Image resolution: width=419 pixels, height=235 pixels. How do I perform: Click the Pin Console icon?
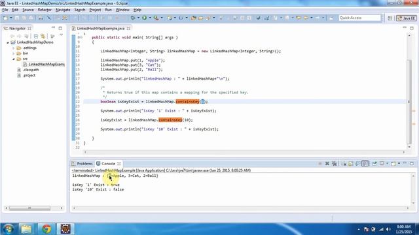[374, 163]
